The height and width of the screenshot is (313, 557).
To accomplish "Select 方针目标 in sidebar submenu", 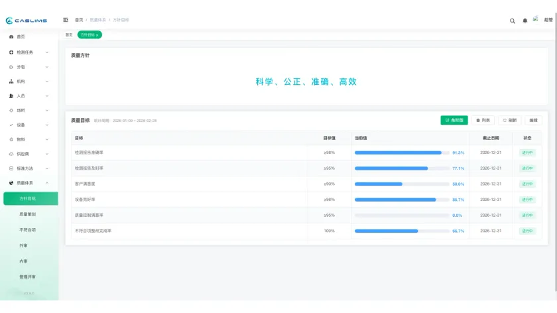I will click(31, 198).
